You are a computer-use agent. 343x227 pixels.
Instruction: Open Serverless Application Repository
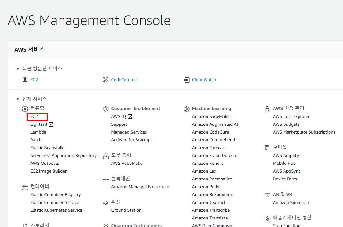pyautogui.click(x=64, y=156)
